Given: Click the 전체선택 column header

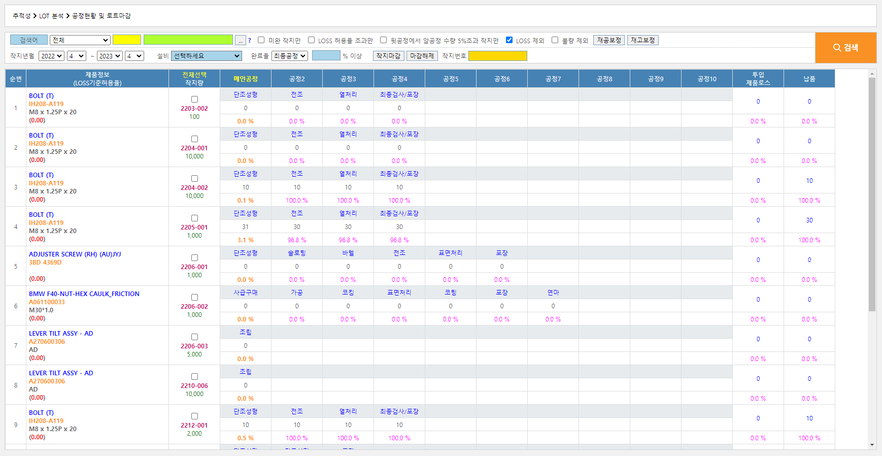Looking at the screenshot, I should click(194, 75).
